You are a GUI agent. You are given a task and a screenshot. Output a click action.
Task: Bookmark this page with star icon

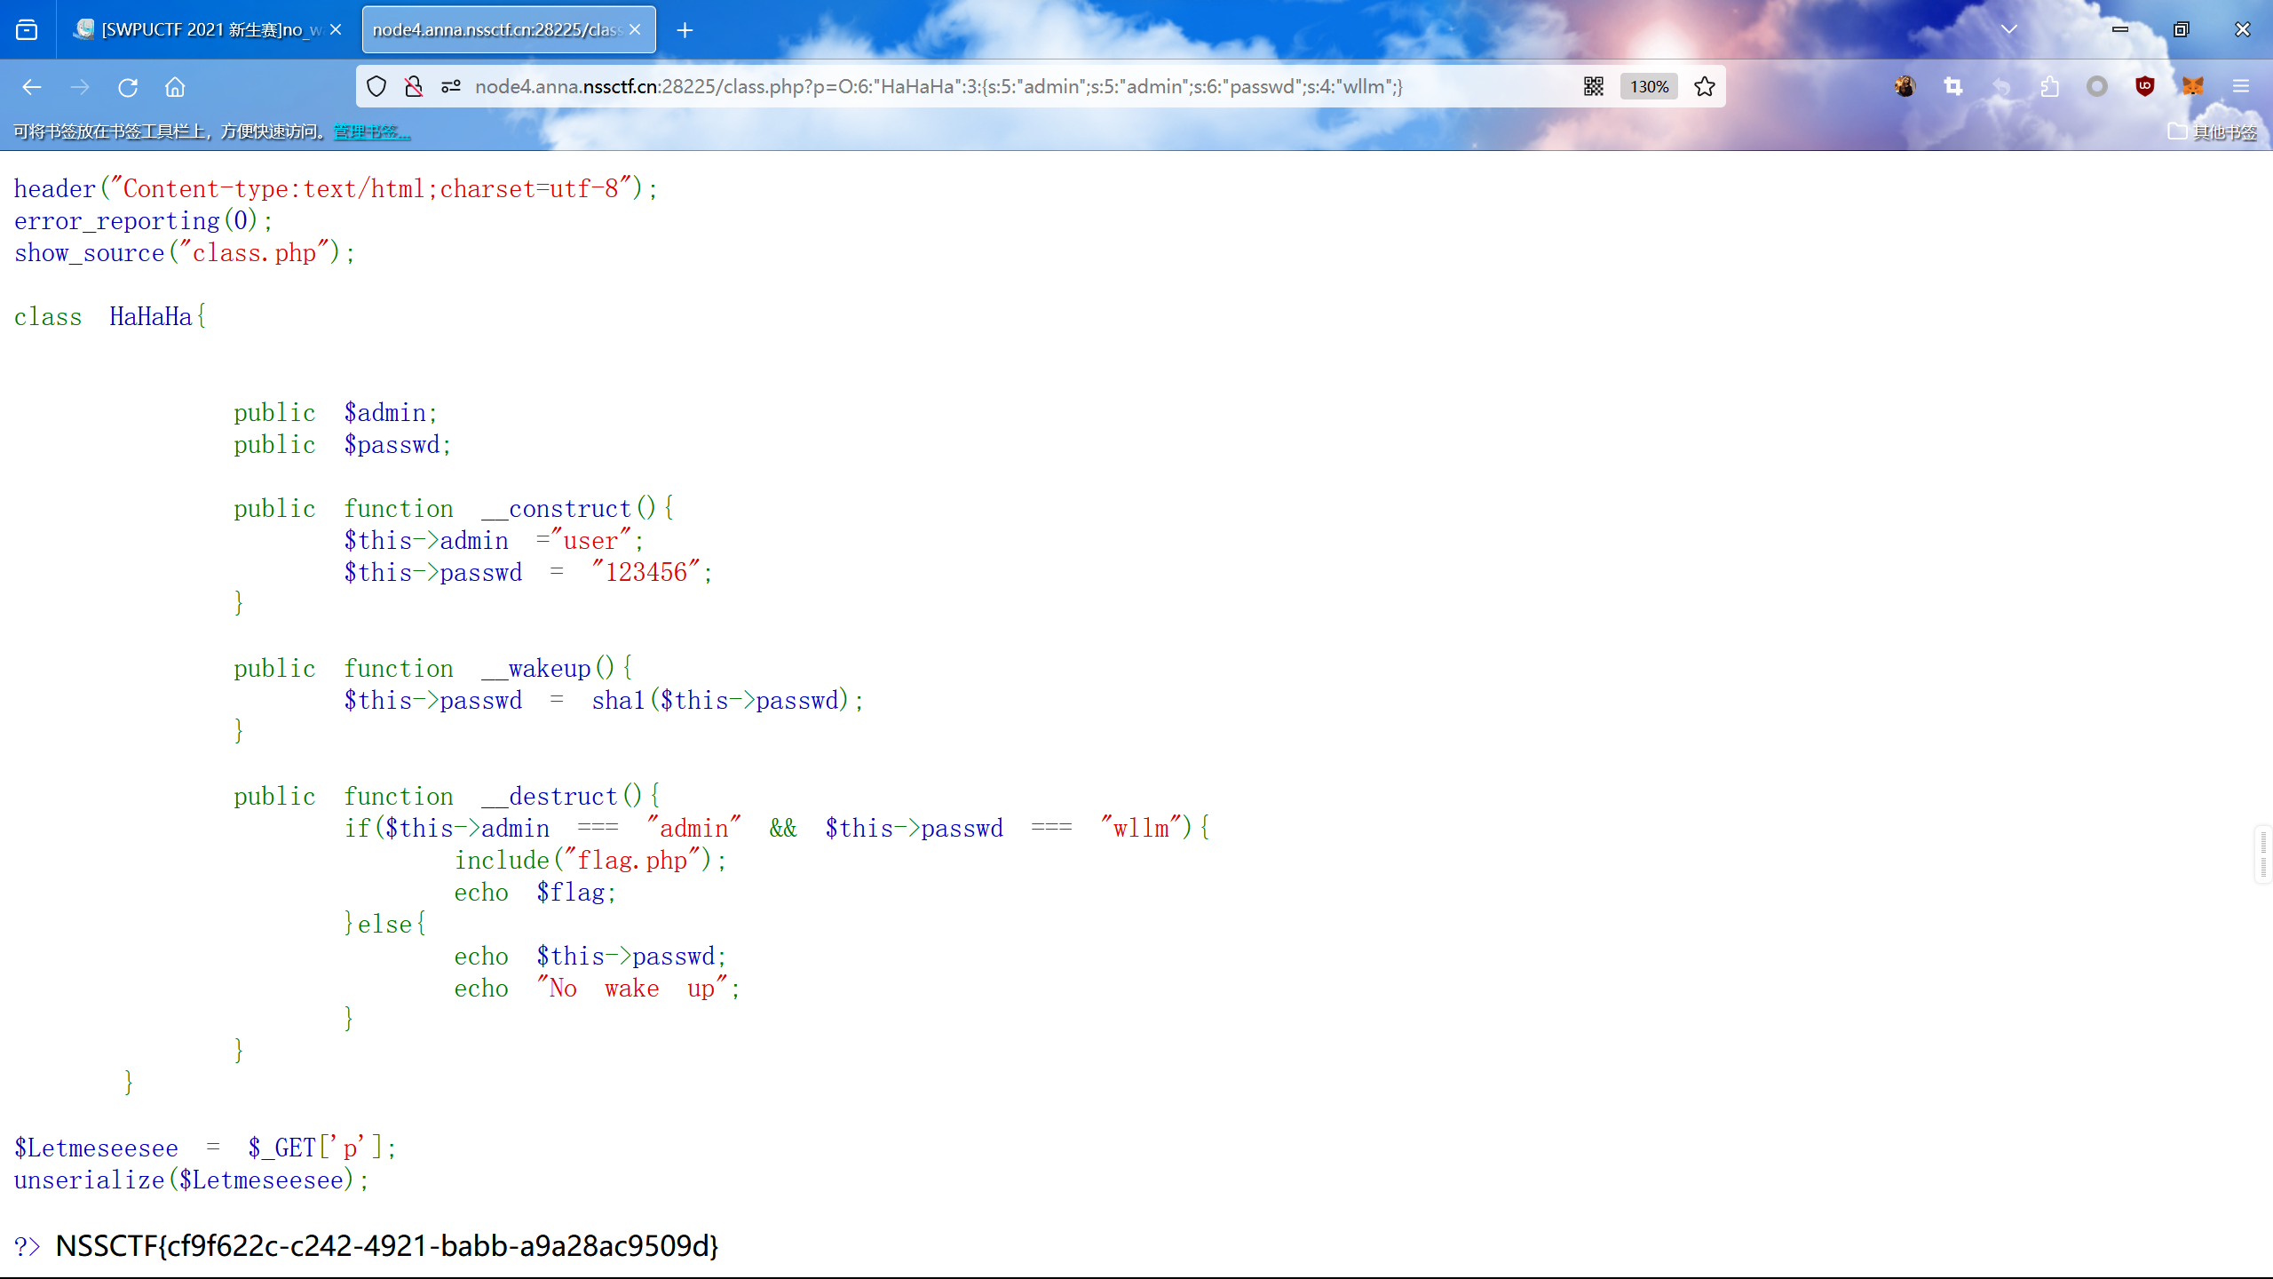[1704, 86]
